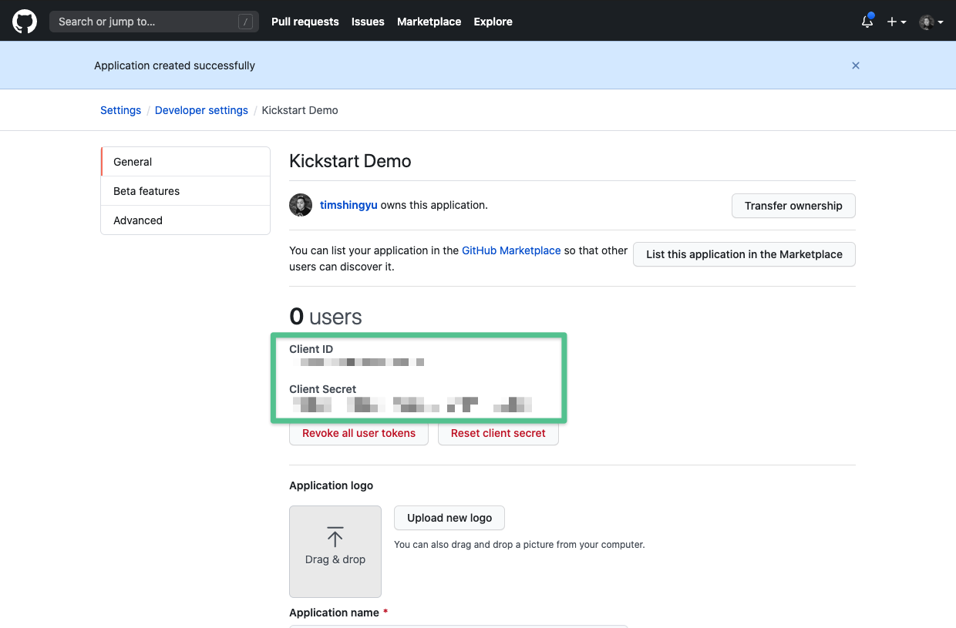Open the user avatar menu
This screenshot has width=956, height=628.
pyautogui.click(x=931, y=22)
